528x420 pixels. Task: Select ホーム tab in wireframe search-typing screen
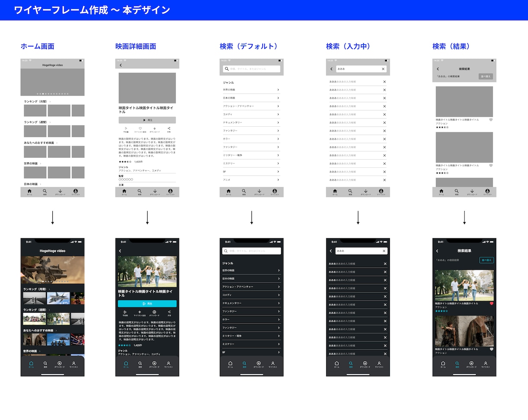(335, 192)
